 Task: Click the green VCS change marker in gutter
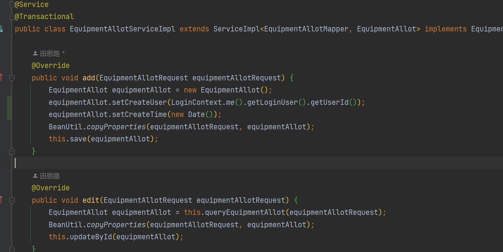click(x=9, y=108)
